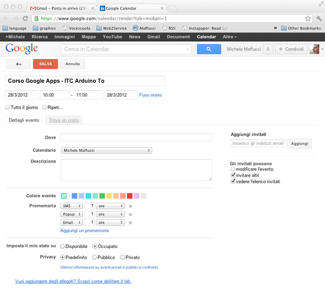Click the browser reload icon
The image size is (325, 289).
25,18
